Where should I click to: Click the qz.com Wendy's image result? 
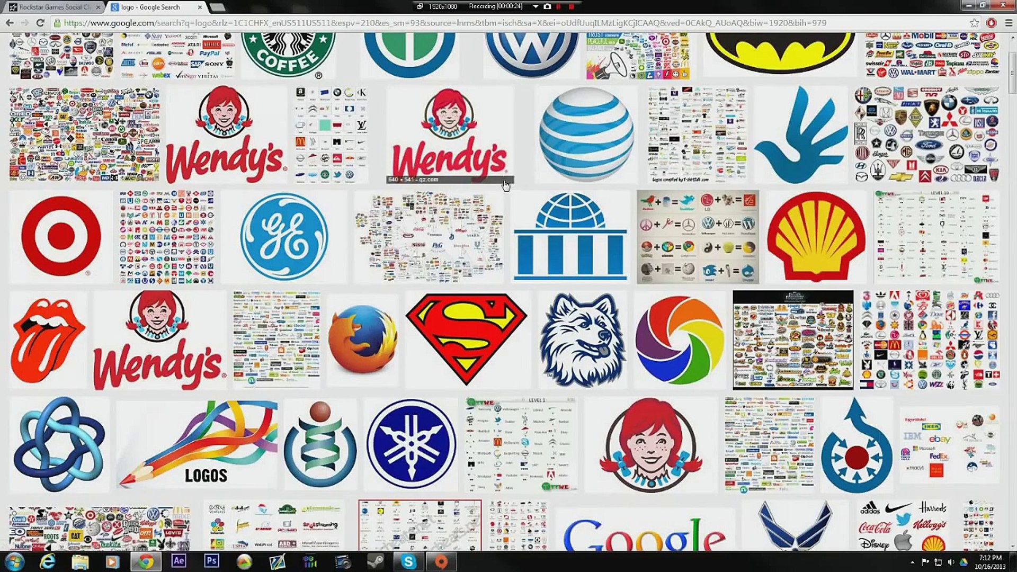click(449, 135)
